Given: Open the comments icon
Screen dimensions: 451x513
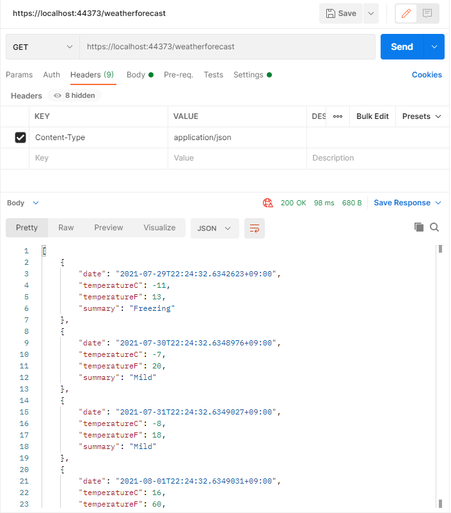Looking at the screenshot, I should [427, 13].
